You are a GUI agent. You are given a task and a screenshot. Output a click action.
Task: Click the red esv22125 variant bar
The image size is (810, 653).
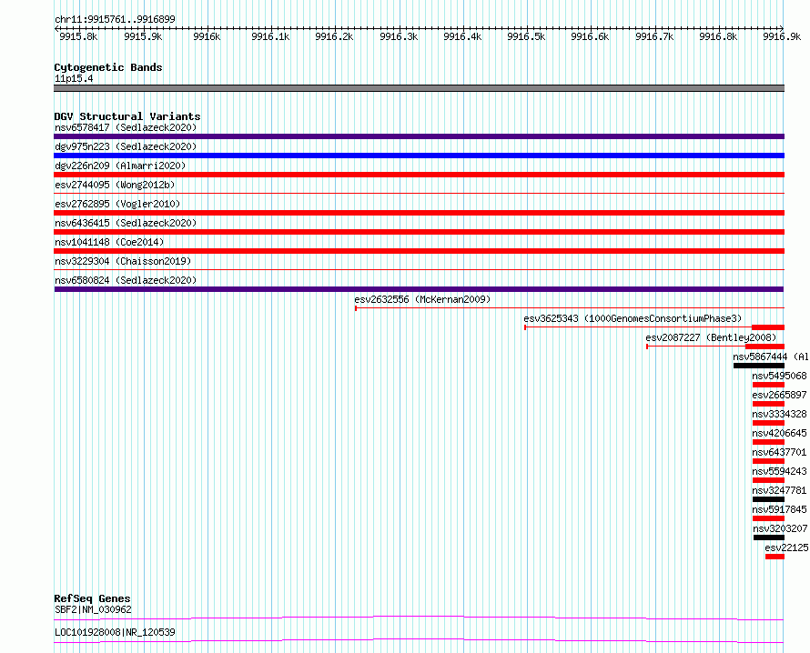(775, 557)
